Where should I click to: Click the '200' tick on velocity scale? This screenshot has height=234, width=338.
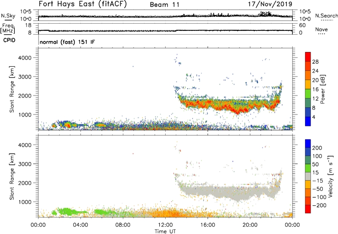(317, 148)
